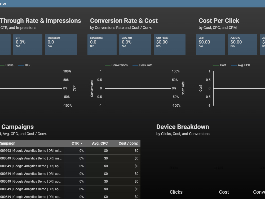Toggle the Avg. CPC legend item
This screenshot has width=265, height=199.
(x=241, y=65)
